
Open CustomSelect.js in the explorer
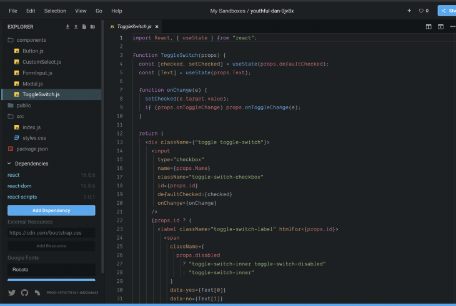click(x=42, y=62)
